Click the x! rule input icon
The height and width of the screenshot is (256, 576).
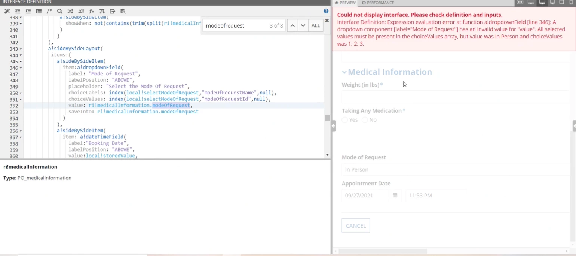[81, 12]
